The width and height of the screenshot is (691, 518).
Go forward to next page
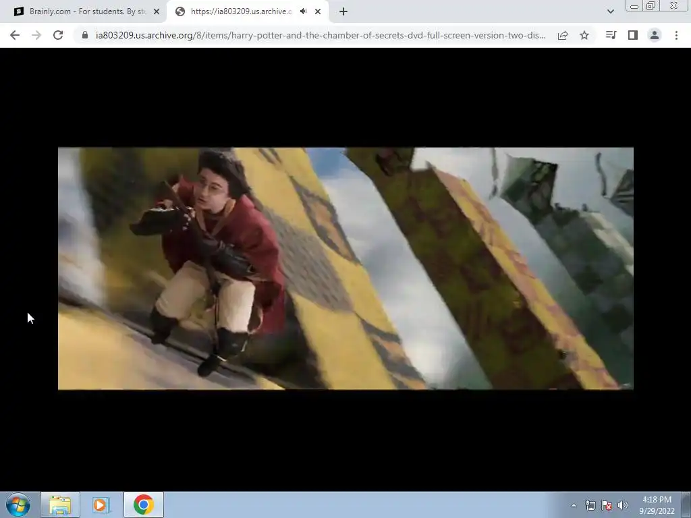(x=36, y=35)
